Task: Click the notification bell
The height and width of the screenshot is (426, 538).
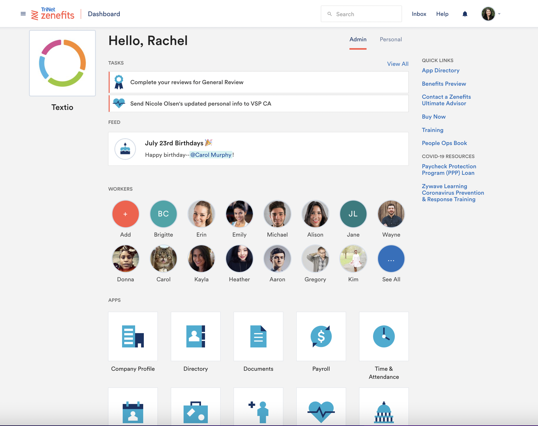Action: click(465, 14)
